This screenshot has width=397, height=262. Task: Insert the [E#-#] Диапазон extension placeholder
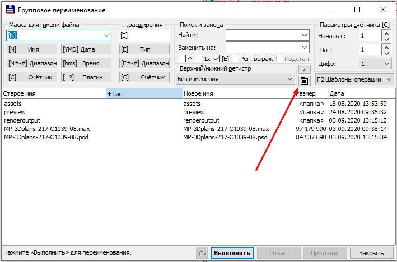click(x=144, y=63)
